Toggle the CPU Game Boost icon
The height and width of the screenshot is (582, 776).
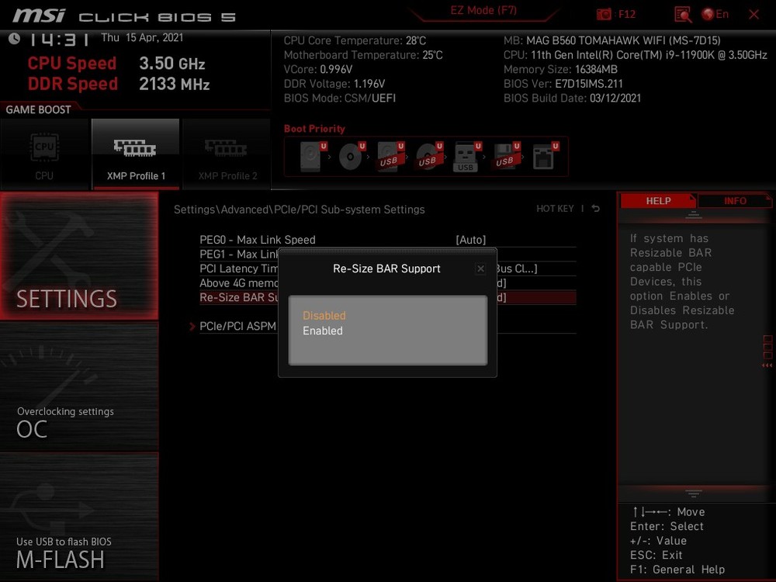(x=44, y=154)
